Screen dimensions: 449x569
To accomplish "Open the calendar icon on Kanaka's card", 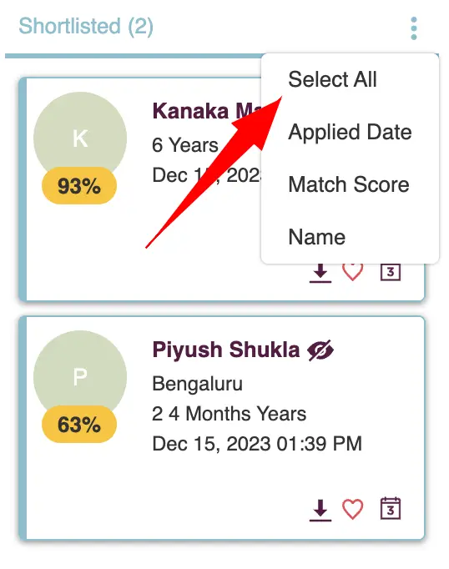I will coord(391,272).
